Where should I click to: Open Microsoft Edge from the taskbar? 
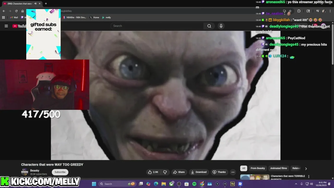(x=156, y=184)
